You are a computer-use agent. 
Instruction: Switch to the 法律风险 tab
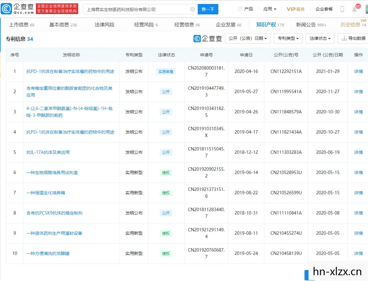click(x=105, y=25)
